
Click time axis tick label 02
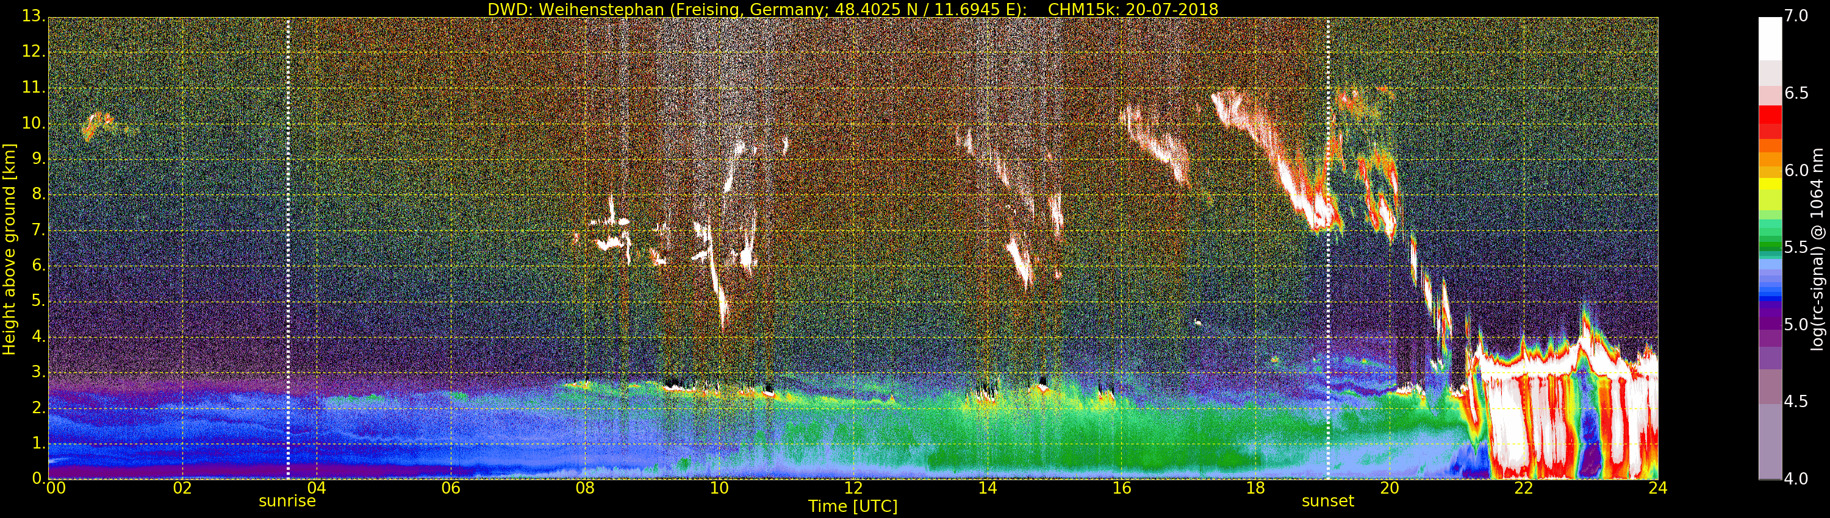(x=182, y=488)
